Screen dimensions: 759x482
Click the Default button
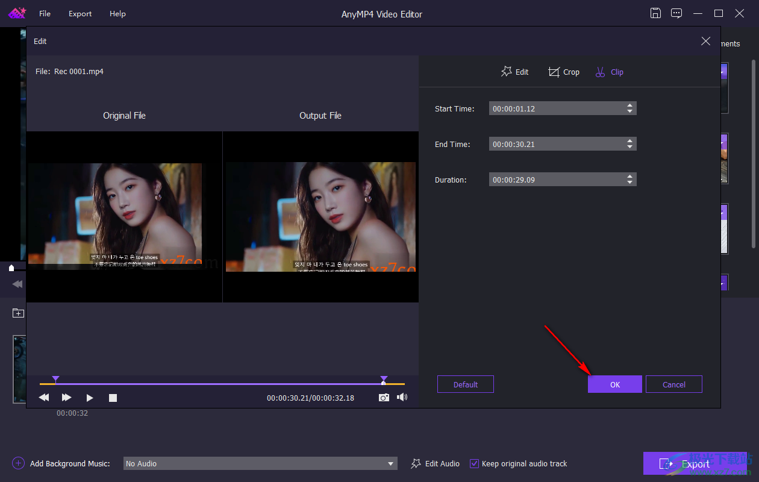(x=466, y=384)
